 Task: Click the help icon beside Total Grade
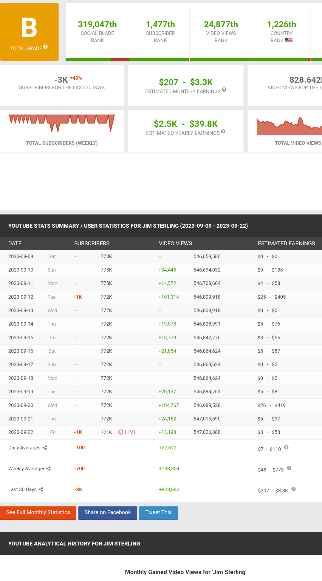click(46, 47)
